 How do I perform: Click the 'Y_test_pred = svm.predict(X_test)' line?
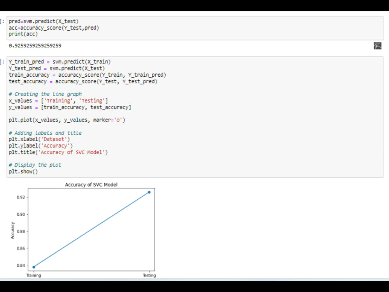coord(57,68)
